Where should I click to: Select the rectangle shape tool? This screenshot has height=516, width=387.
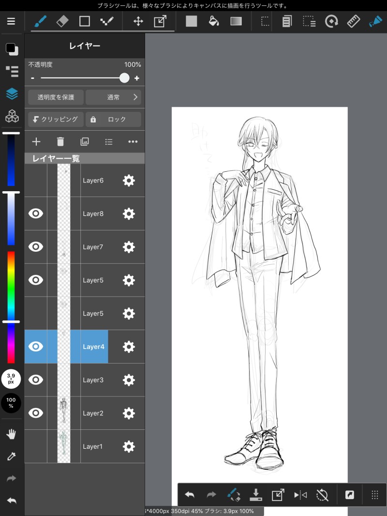[x=85, y=22]
